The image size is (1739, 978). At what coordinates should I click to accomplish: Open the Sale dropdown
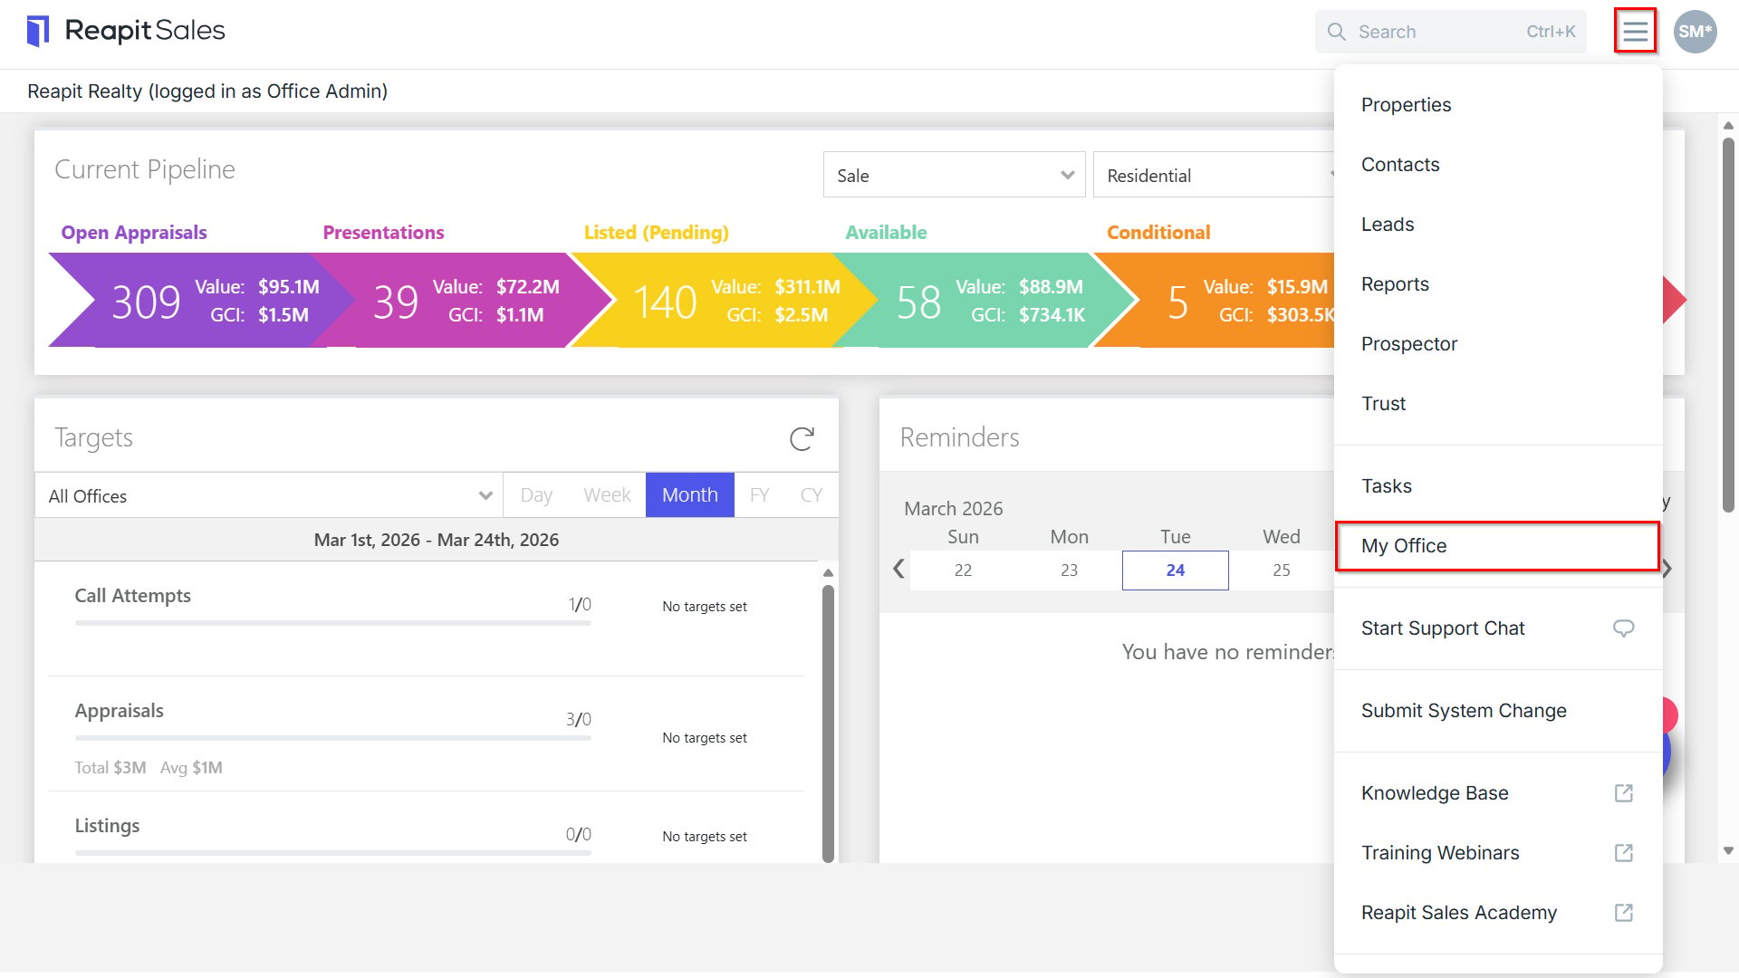(x=954, y=175)
